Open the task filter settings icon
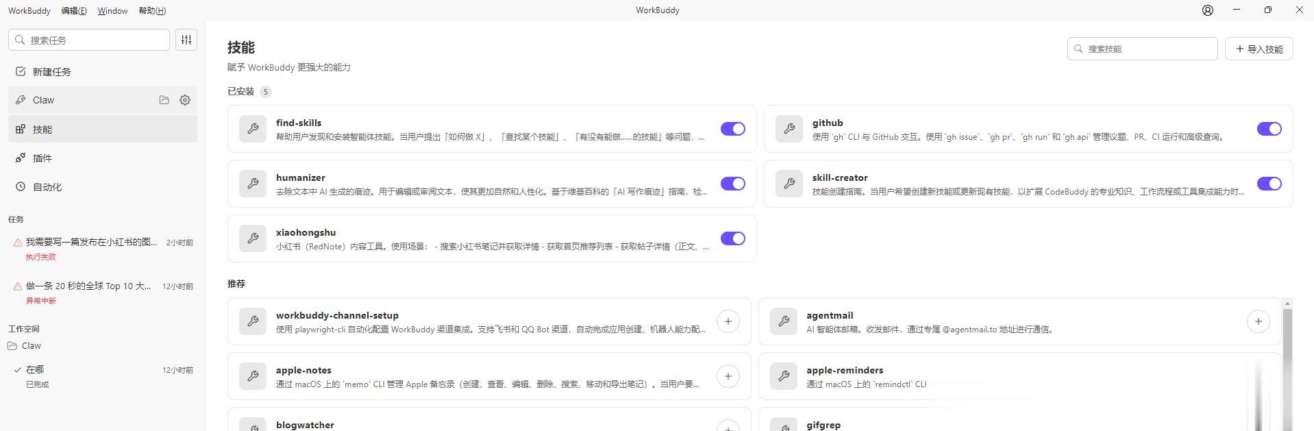1314x431 pixels. 186,40
